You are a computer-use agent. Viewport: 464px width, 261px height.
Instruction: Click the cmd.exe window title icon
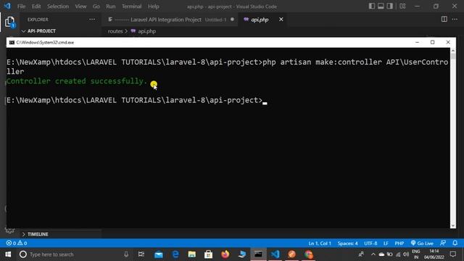(12, 43)
